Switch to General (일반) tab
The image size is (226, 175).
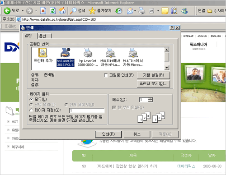[x=29, y=36]
